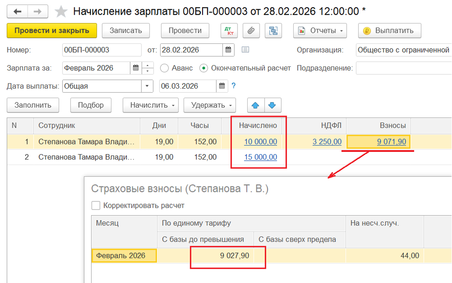The width and height of the screenshot is (452, 283).
Task: Open calendar next to document date 28.02.2026
Action: [228, 49]
